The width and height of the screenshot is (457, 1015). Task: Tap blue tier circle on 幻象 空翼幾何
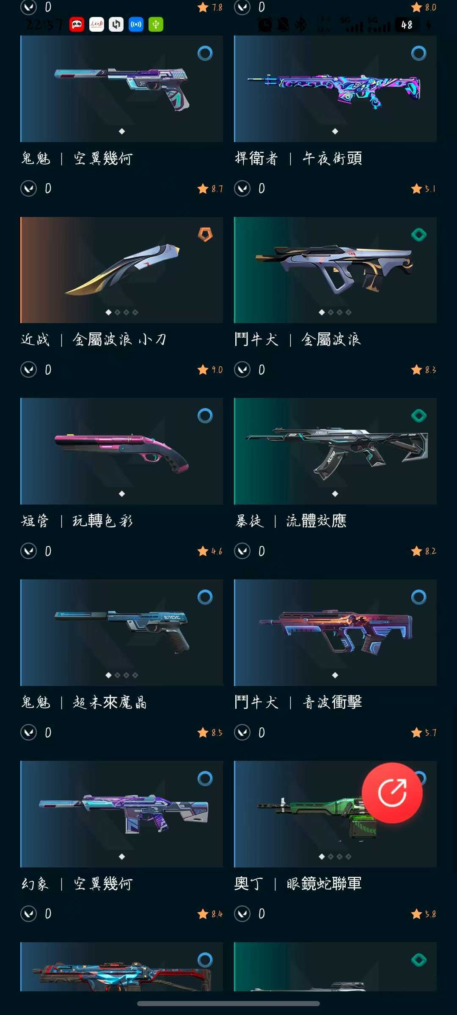tap(205, 778)
